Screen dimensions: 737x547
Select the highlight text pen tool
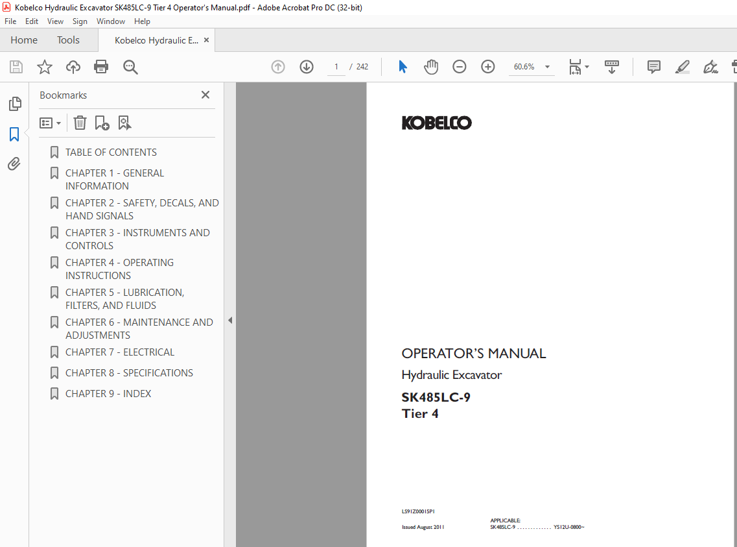click(x=683, y=67)
